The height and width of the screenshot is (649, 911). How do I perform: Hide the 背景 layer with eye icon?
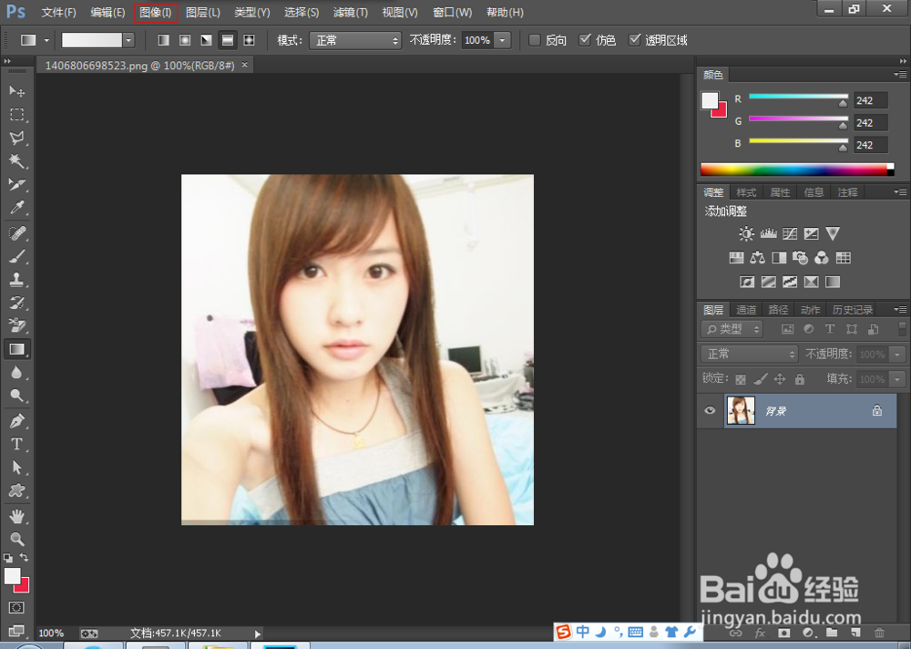[710, 410]
